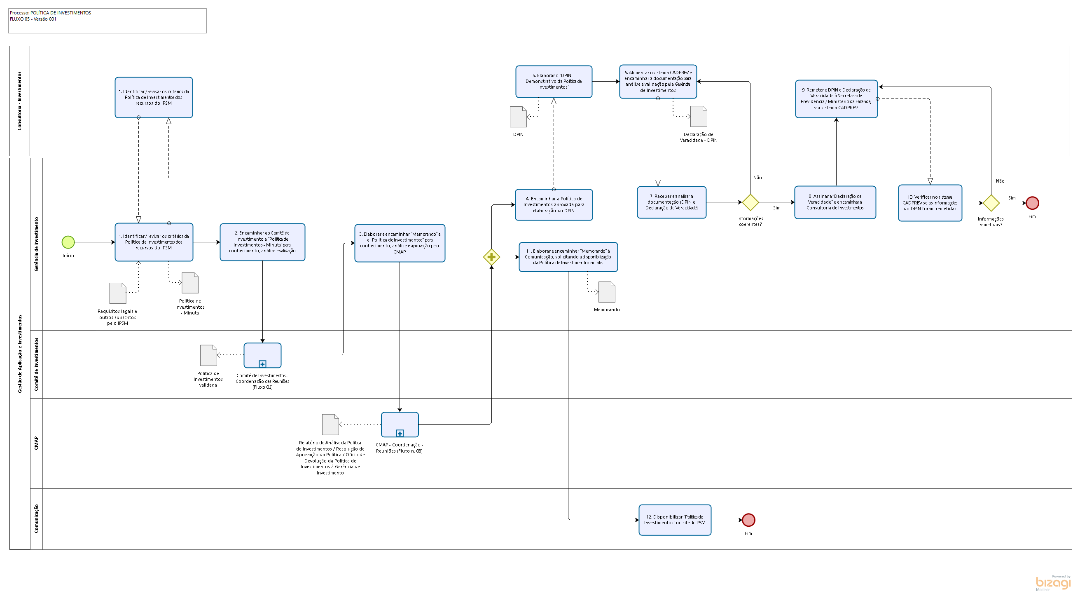Click task 12 Disponibilizar Política de Investimentos

point(675,520)
